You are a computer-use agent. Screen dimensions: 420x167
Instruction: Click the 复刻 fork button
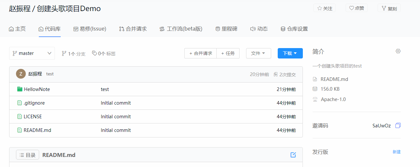point(389,8)
